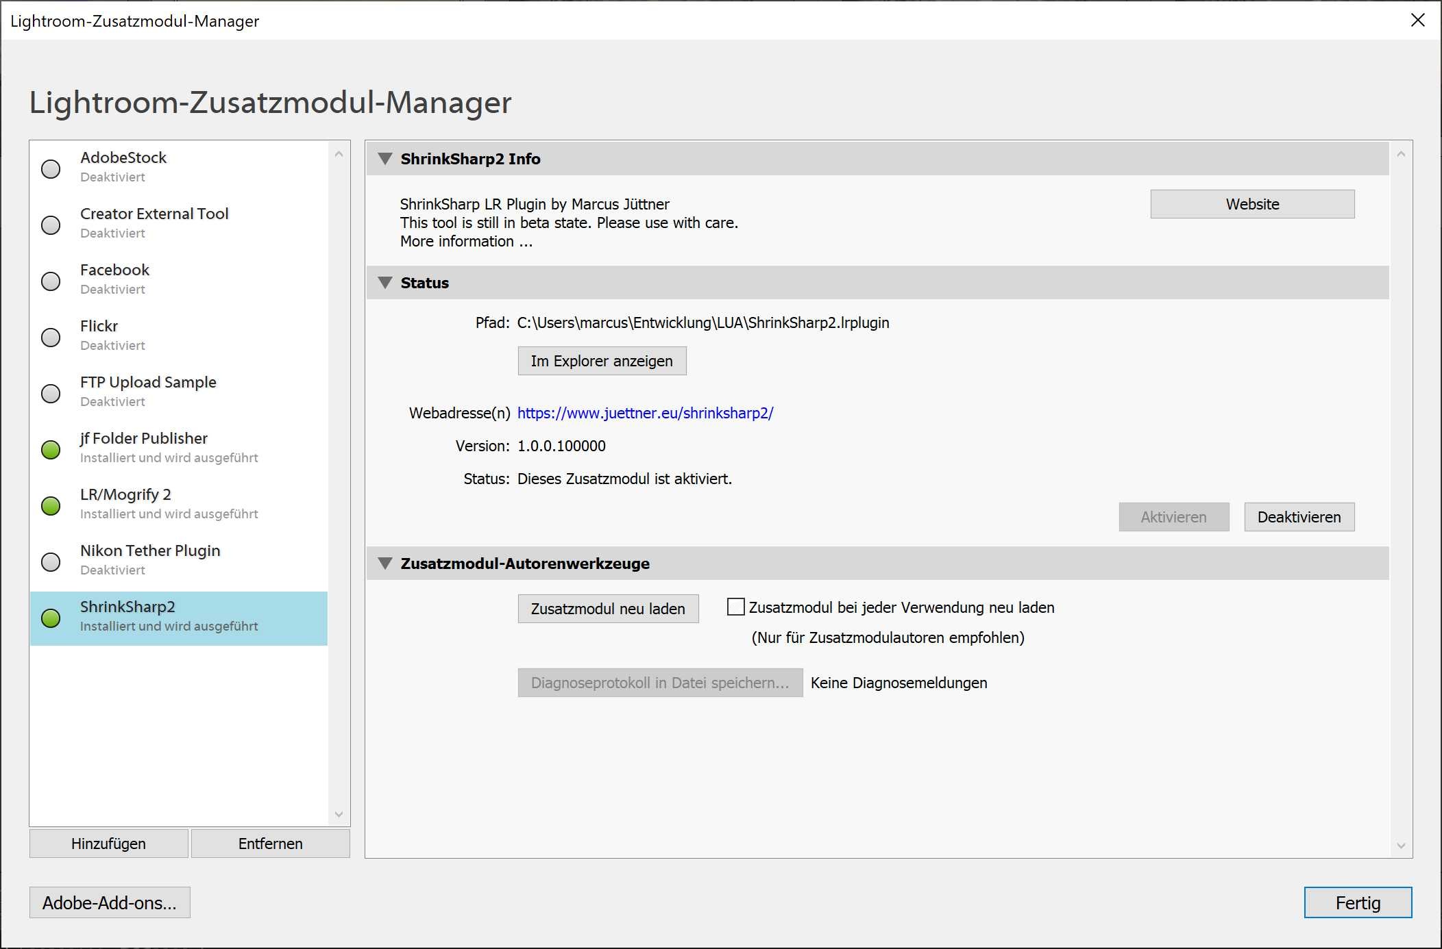Click the gray status dot beside AdobeStock
Screen dimensions: 1442x949
coord(51,169)
